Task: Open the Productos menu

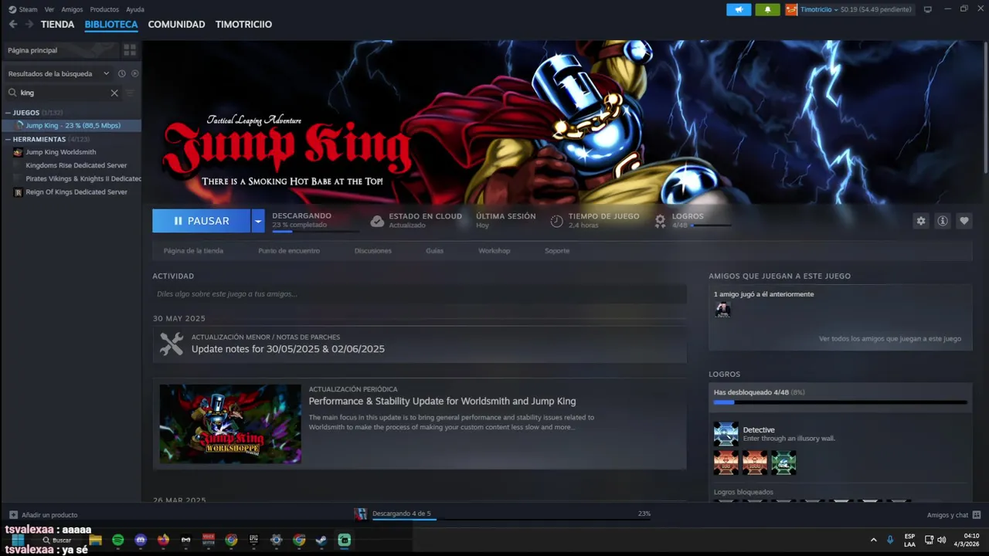Action: click(104, 9)
